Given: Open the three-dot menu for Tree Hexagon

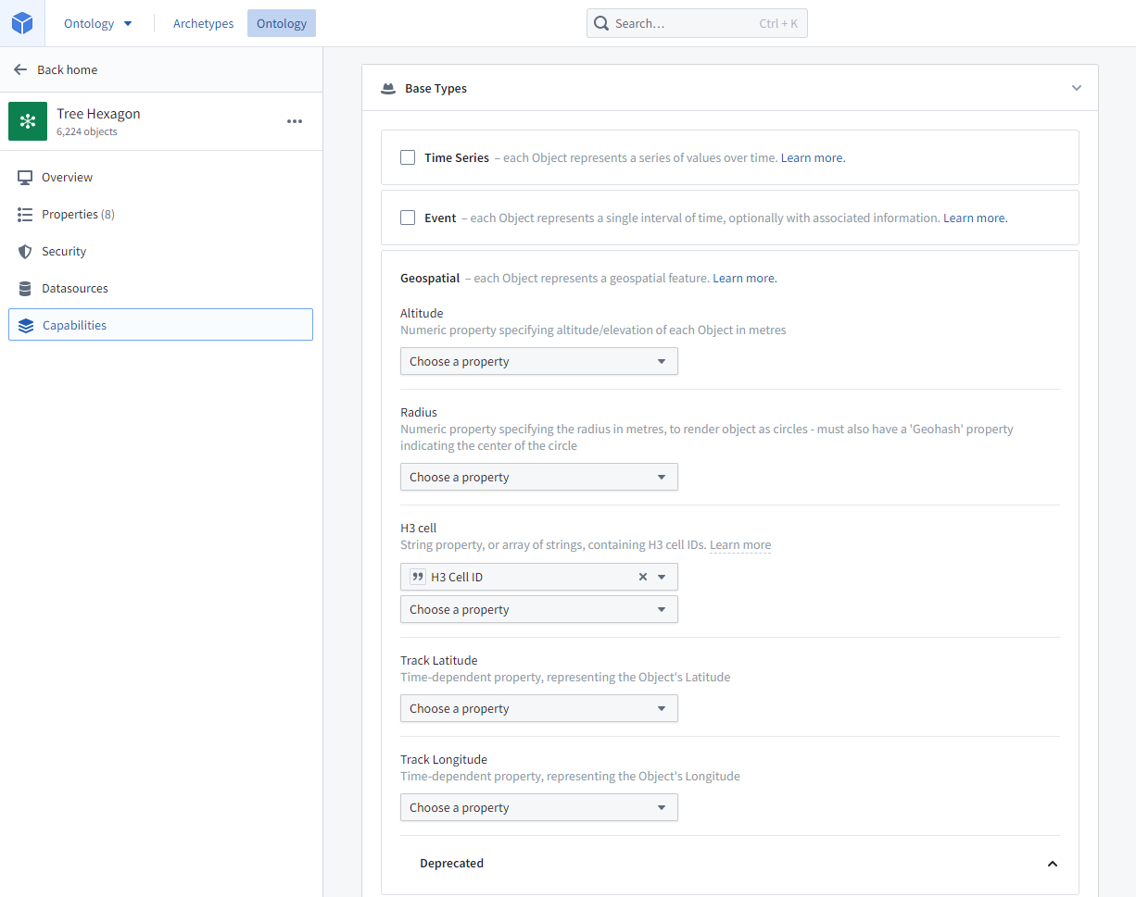Looking at the screenshot, I should tap(295, 121).
